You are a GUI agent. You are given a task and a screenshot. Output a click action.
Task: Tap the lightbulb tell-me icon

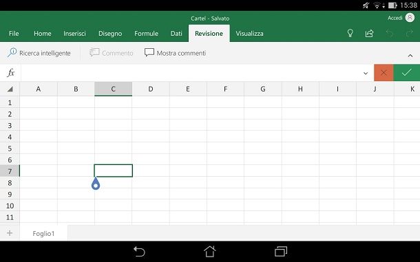point(350,34)
